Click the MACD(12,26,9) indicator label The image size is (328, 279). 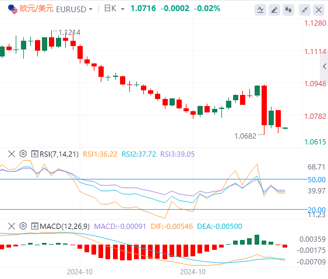[x=65, y=227]
